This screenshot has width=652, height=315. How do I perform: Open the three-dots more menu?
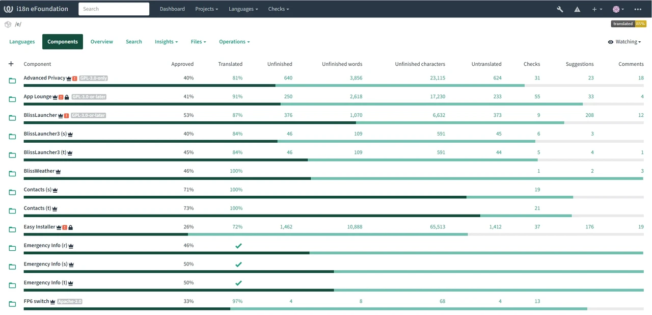click(638, 9)
